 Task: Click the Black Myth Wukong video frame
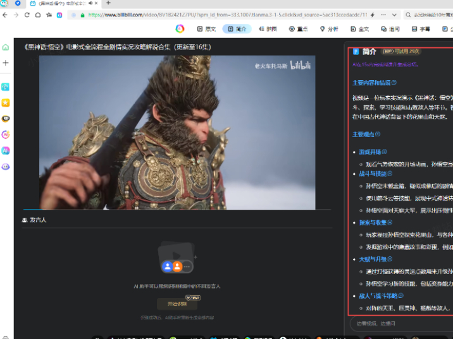click(177, 133)
